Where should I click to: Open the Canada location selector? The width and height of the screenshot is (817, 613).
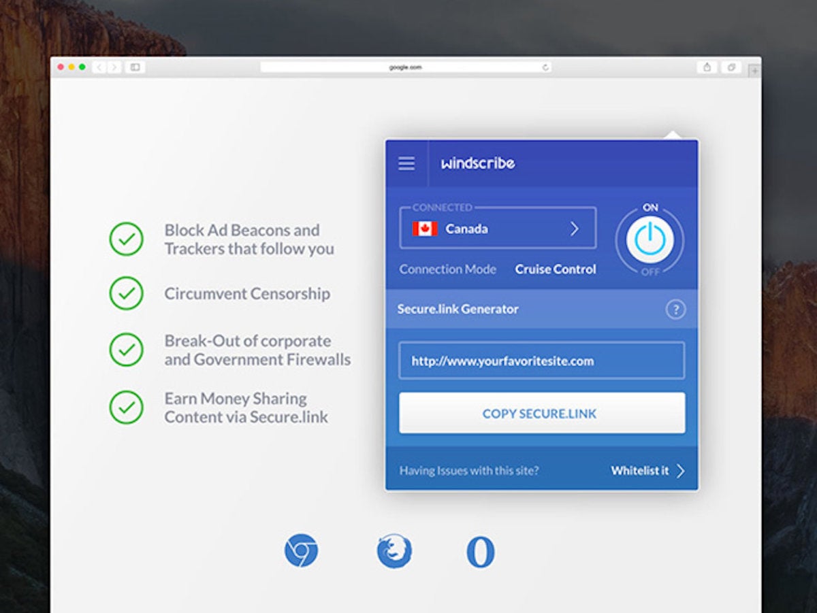[x=498, y=229]
